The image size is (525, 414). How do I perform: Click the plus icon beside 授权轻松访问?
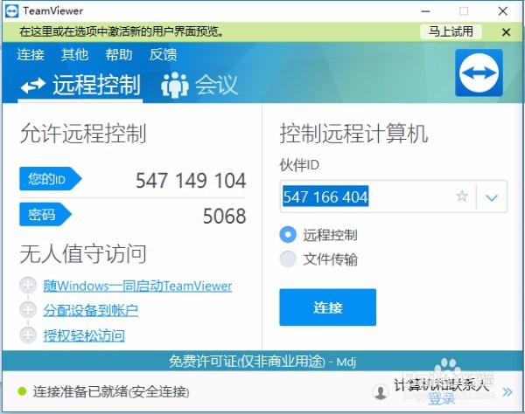(28, 335)
